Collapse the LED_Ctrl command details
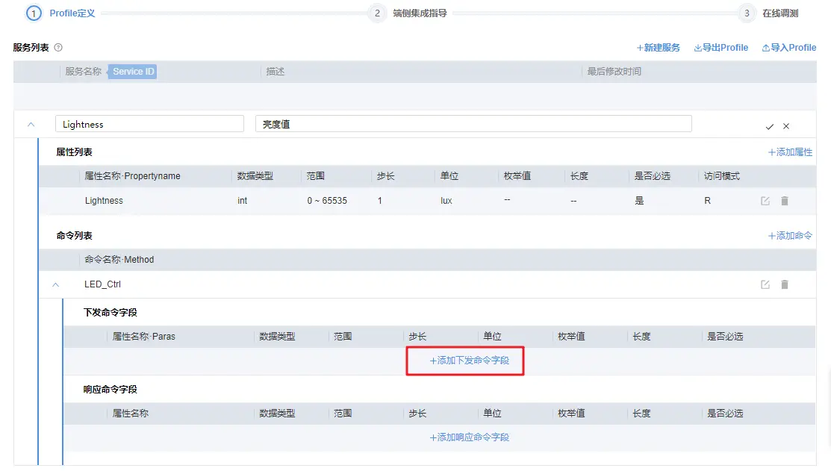 (x=56, y=284)
